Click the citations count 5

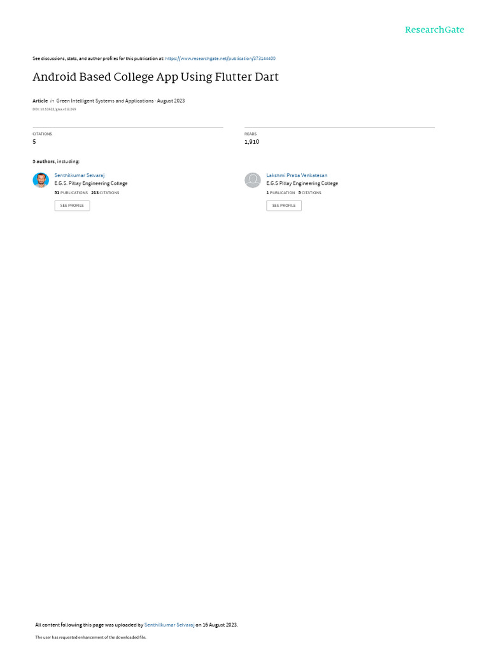pyautogui.click(x=34, y=142)
